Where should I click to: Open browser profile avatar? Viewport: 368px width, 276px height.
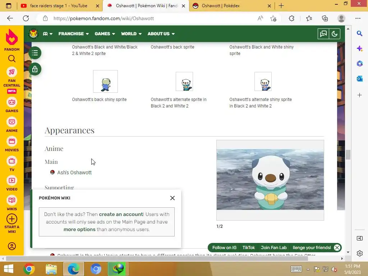pyautogui.click(x=341, y=18)
